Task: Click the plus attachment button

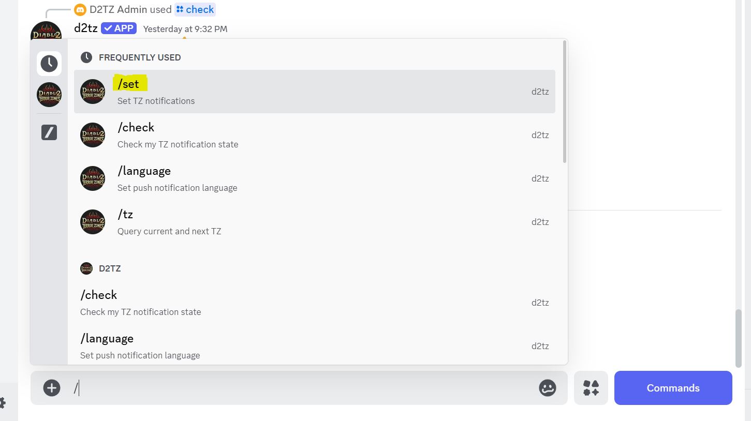Action: click(52, 388)
